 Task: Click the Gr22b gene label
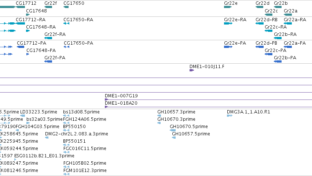pyautogui.click(x=281, y=3)
